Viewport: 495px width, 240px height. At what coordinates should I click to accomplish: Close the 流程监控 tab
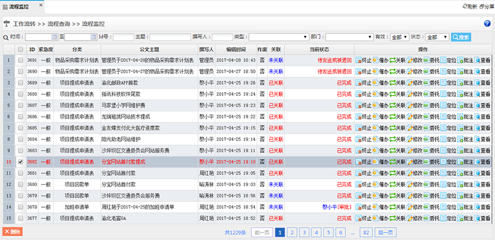(41, 5)
